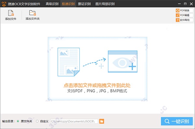
Task: Click the orange browse-folder icon beside output path
Action: point(102,121)
